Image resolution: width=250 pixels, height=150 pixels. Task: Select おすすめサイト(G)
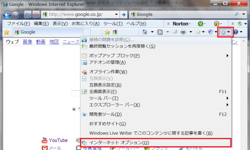coord(155,124)
